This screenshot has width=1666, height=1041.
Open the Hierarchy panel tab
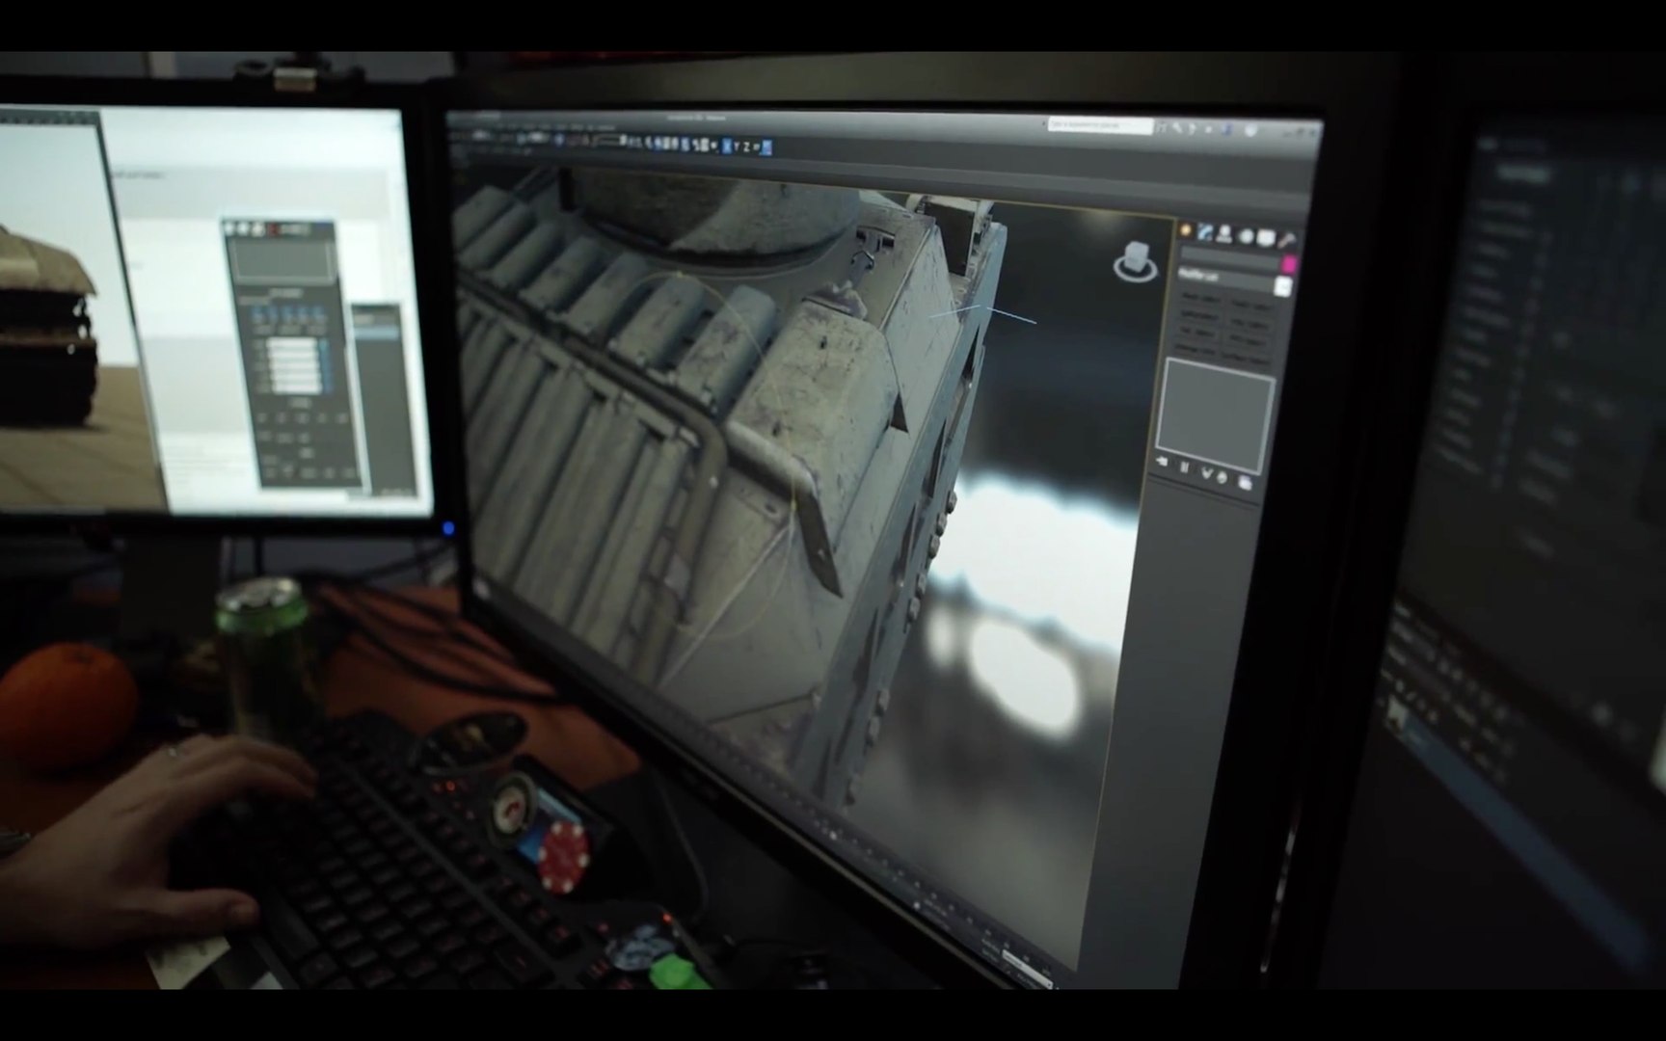[x=1224, y=234]
